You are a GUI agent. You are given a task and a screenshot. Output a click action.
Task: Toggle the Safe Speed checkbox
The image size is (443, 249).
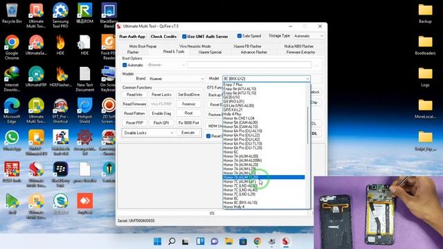pyautogui.click(x=239, y=36)
